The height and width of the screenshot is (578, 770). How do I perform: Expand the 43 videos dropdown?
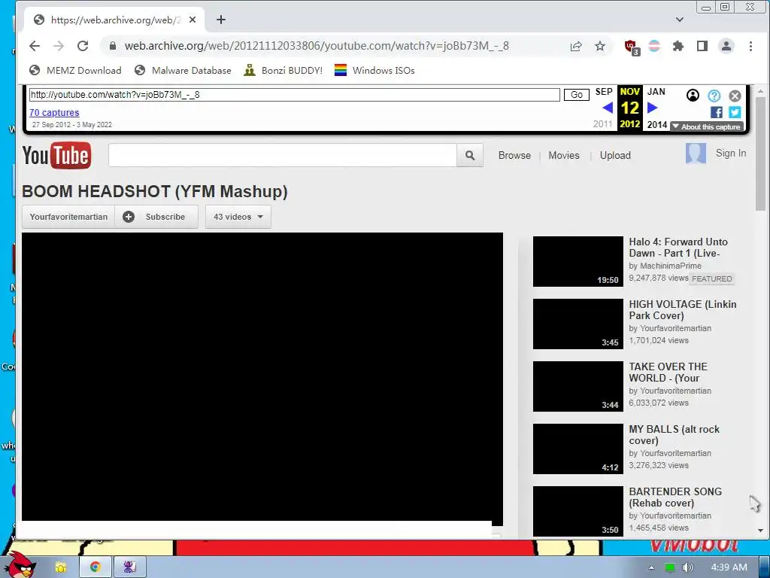(238, 217)
